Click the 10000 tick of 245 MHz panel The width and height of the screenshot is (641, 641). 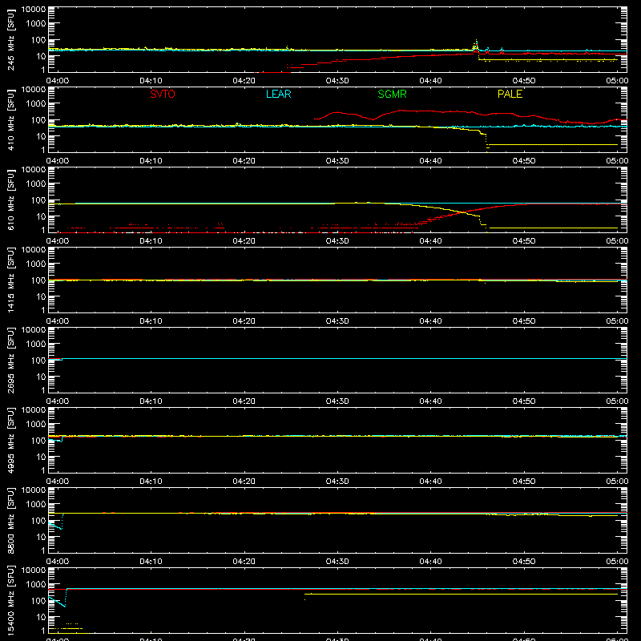[x=34, y=10]
